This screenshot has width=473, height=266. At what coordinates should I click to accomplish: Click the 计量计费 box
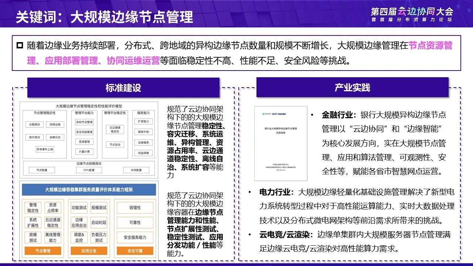pyautogui.click(x=84, y=151)
